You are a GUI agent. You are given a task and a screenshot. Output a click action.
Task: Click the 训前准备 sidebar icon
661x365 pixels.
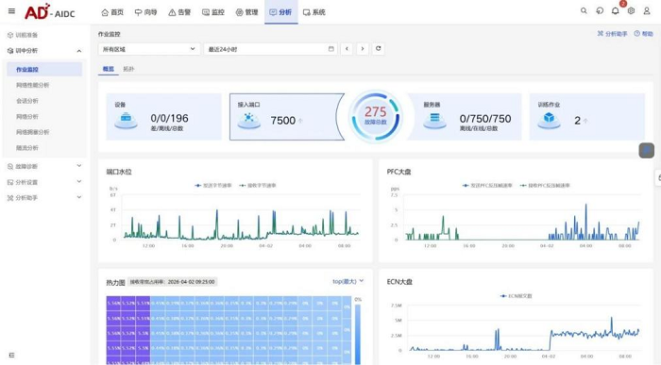coord(10,35)
